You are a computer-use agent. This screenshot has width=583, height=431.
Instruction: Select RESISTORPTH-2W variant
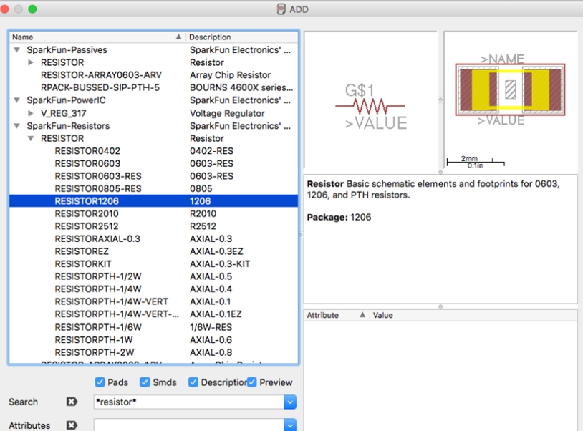point(153,352)
